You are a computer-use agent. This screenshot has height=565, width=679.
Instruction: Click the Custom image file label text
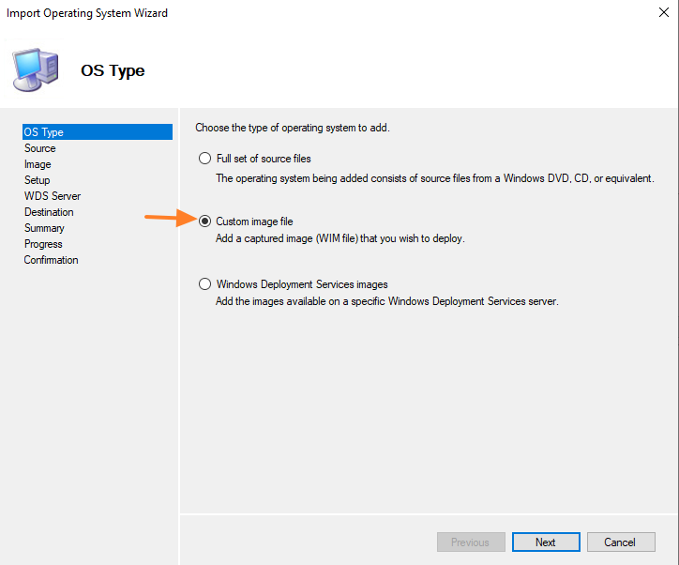tap(254, 221)
